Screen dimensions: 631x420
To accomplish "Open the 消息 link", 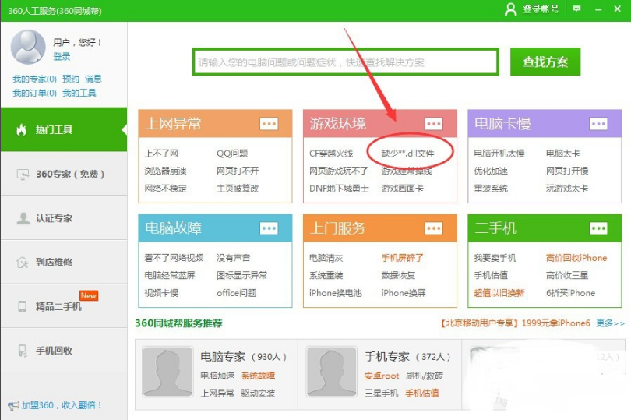I will click(x=93, y=79).
